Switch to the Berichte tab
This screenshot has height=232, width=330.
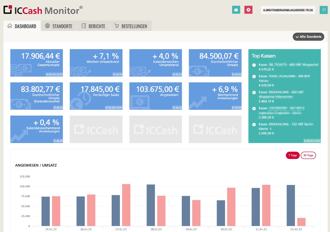tap(94, 26)
